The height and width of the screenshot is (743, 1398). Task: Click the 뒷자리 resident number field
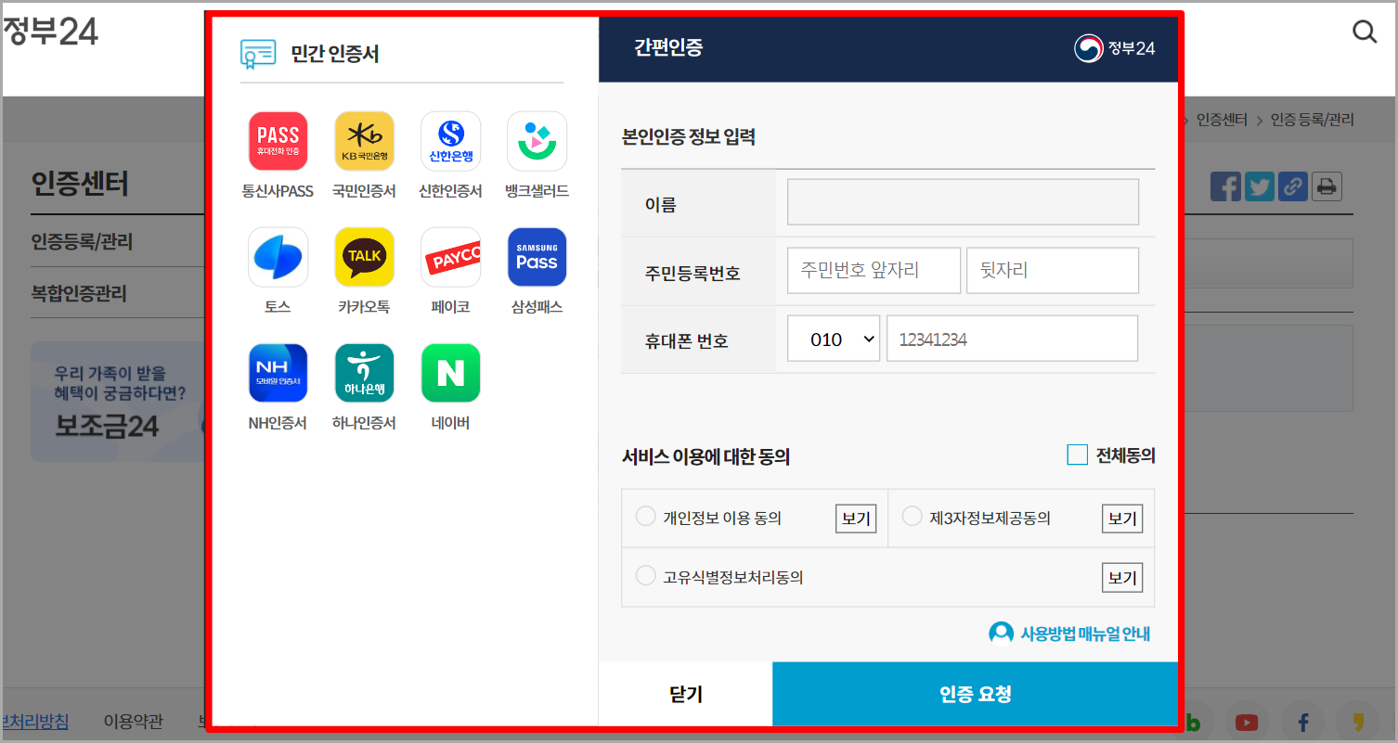click(x=1052, y=270)
